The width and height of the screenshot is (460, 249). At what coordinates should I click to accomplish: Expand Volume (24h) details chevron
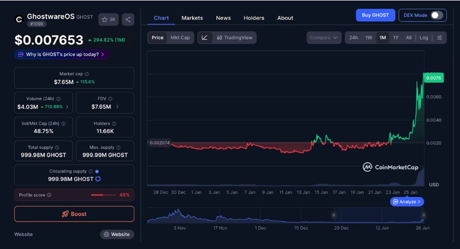(x=67, y=107)
